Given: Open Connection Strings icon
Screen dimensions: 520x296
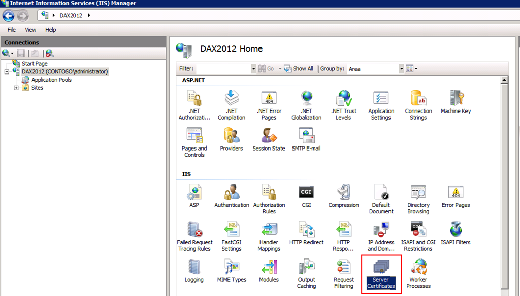Looking at the screenshot, I should (x=418, y=105).
